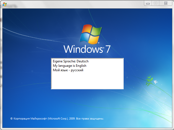Open the window system menu icon

pyautogui.click(x=5, y=4)
